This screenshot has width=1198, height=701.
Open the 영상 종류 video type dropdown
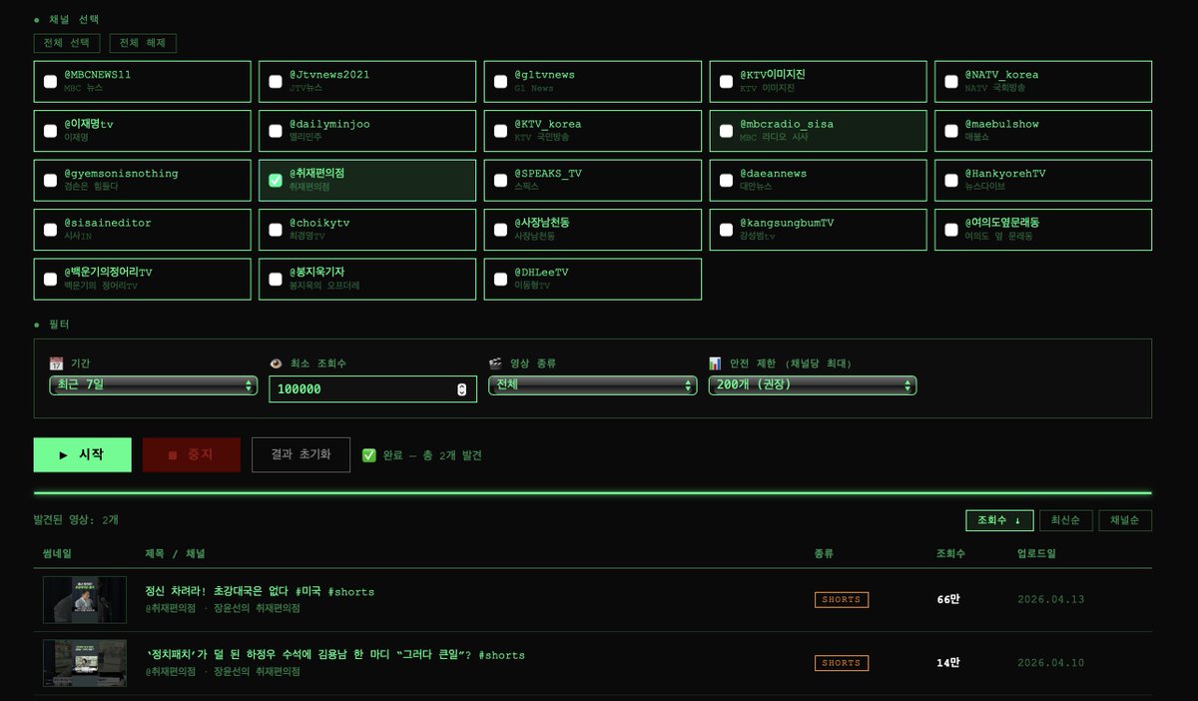coord(592,385)
